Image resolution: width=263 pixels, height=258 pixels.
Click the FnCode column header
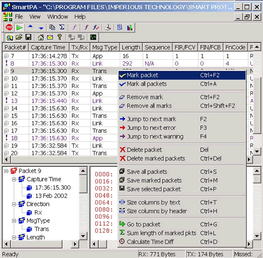(235, 47)
